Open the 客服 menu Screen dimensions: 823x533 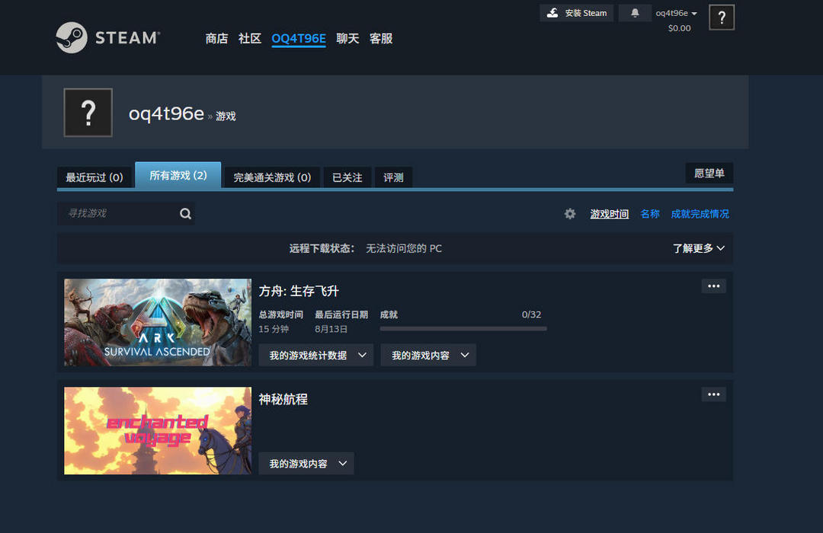380,39
